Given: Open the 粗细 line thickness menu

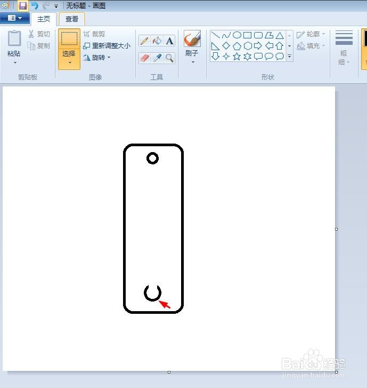Looking at the screenshot, I should [x=344, y=47].
